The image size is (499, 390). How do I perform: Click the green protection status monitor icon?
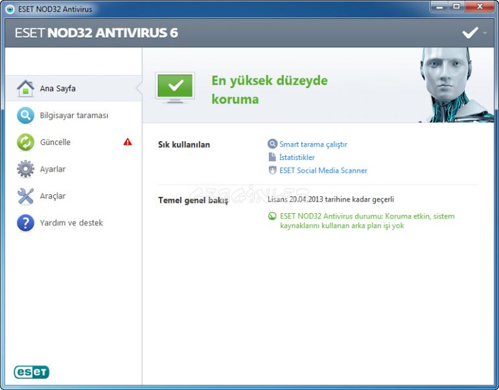[x=175, y=87]
